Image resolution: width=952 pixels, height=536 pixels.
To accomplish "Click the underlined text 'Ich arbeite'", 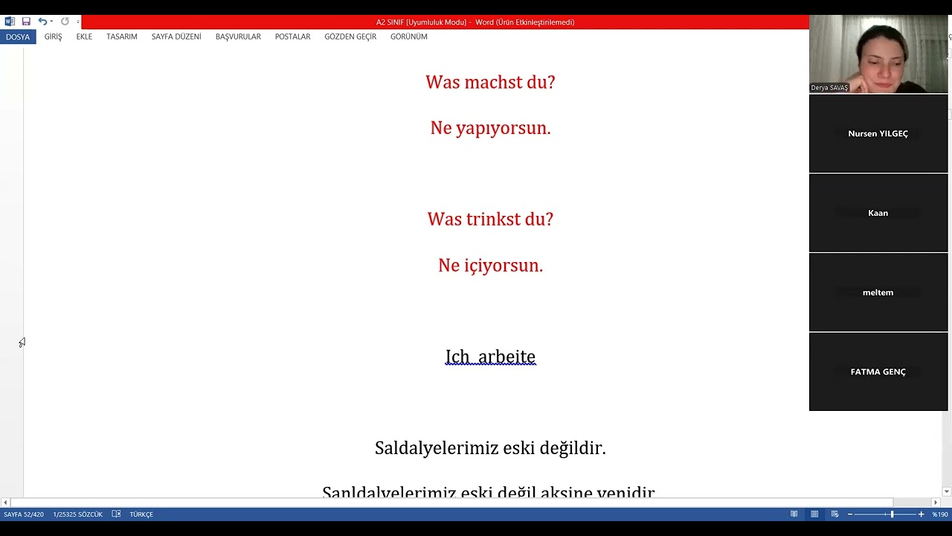I will coord(490,357).
